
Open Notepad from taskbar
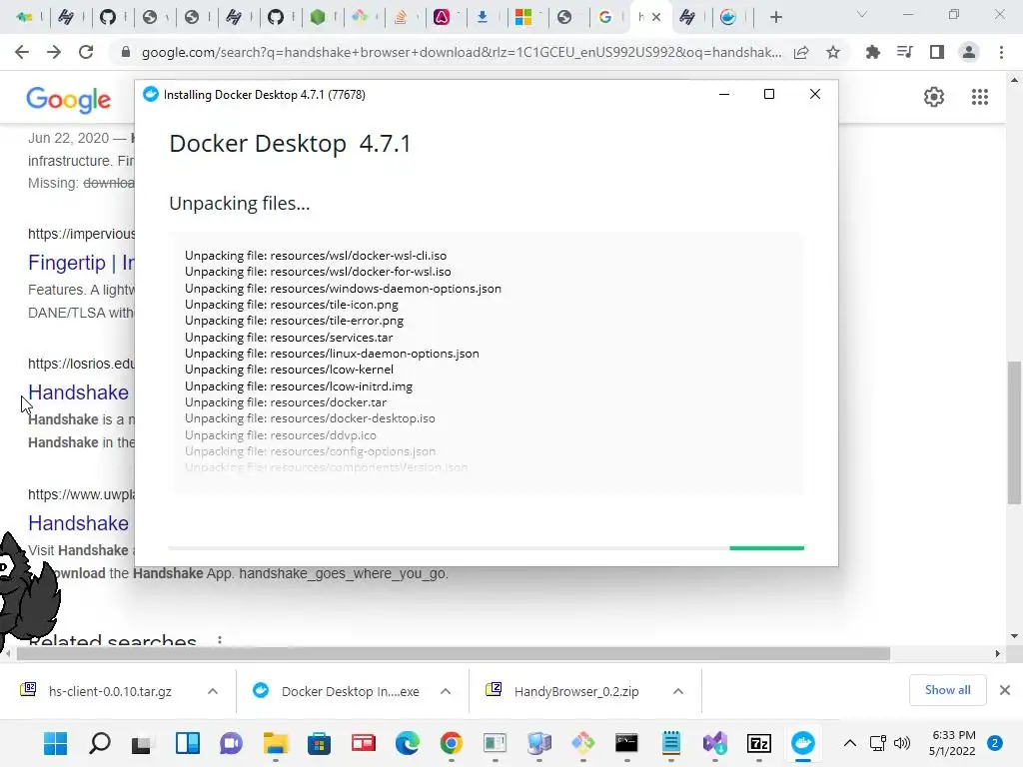pyautogui.click(x=670, y=743)
